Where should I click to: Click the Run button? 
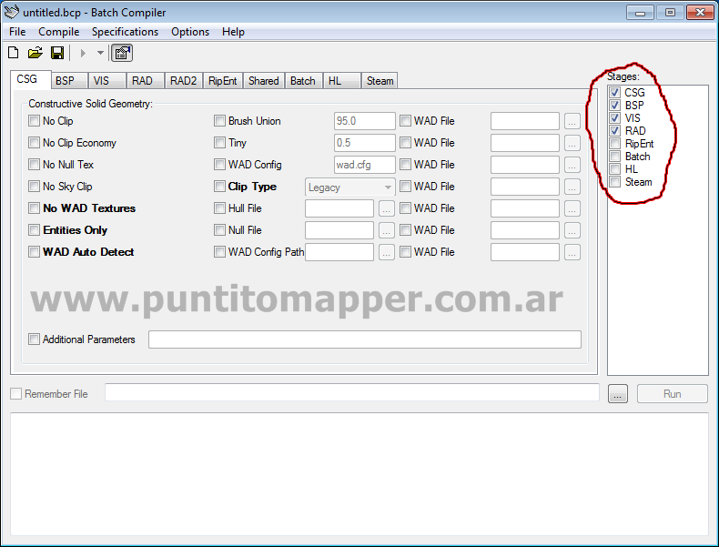(x=673, y=394)
